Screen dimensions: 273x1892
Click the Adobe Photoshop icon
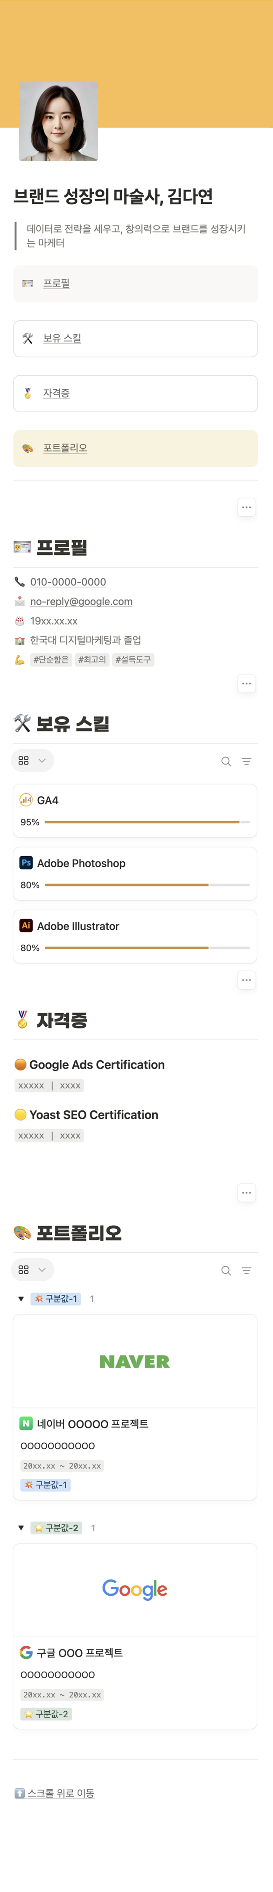tap(26, 863)
